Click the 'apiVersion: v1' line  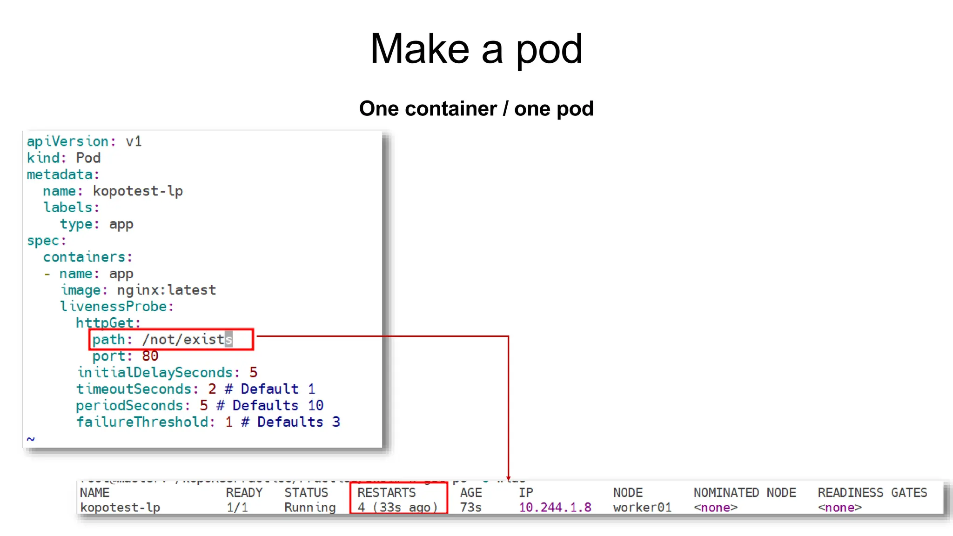point(84,141)
